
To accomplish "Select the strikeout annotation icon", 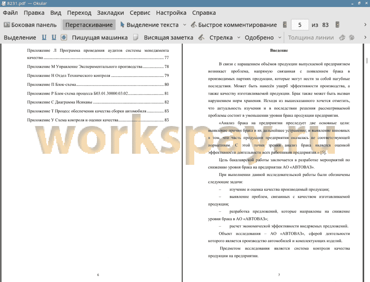I will point(64,37).
